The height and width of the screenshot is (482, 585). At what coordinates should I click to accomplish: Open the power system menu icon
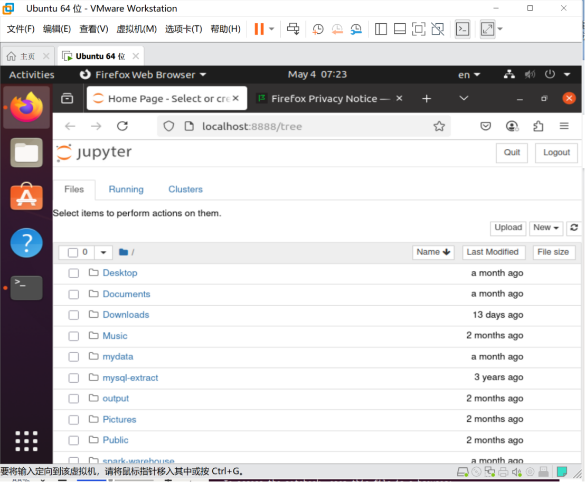click(550, 74)
